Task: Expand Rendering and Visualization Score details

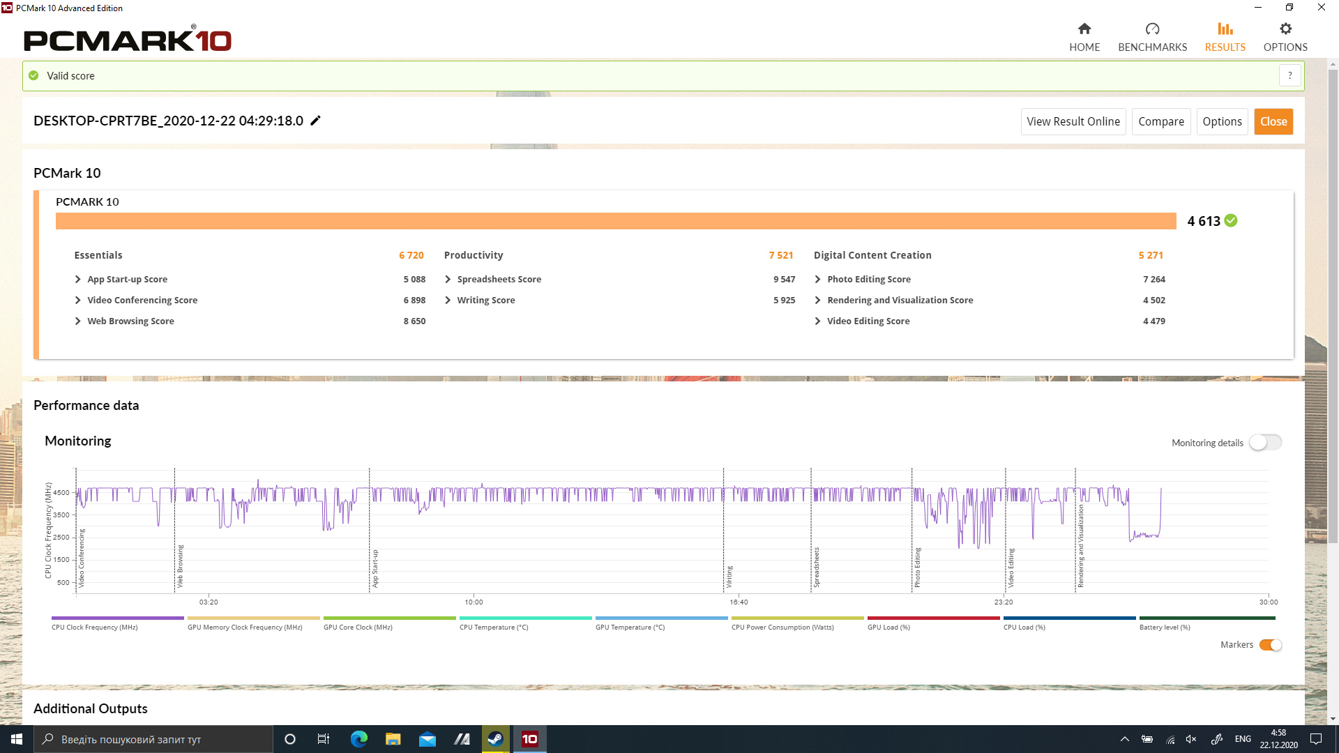Action: [817, 300]
